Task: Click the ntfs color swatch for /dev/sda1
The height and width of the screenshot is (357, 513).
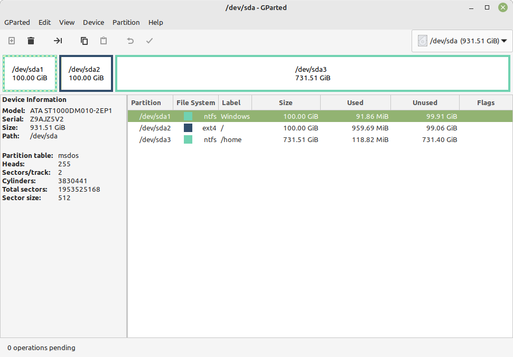Action: [188, 116]
